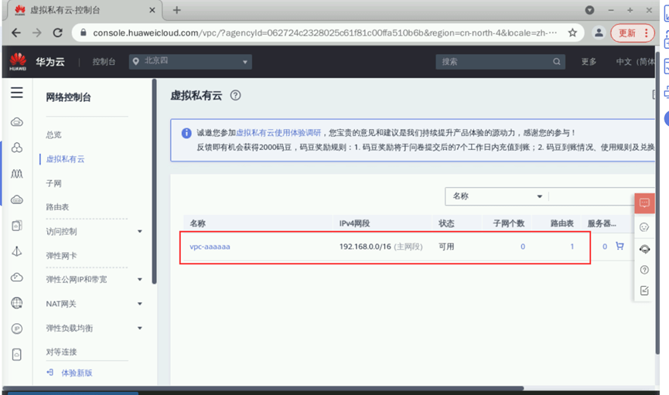
Task: Open the 北京四 region dropdown
Action: click(x=190, y=61)
